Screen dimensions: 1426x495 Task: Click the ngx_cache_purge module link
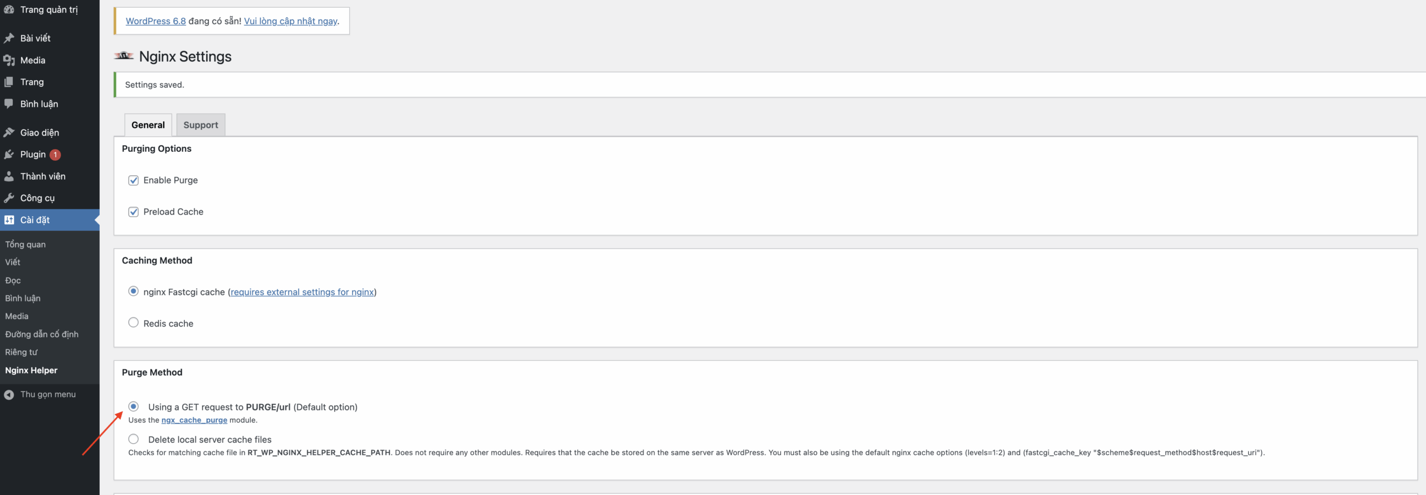[194, 420]
